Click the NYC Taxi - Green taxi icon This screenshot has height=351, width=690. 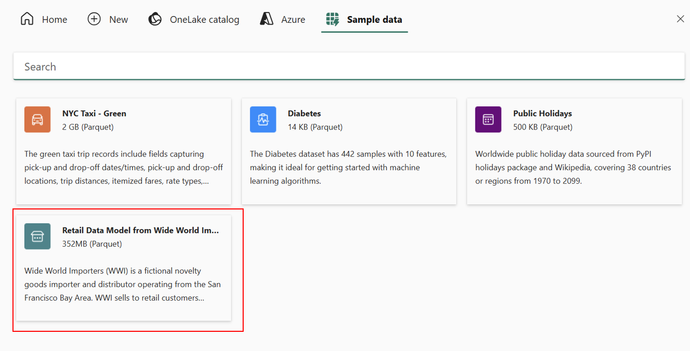click(37, 119)
